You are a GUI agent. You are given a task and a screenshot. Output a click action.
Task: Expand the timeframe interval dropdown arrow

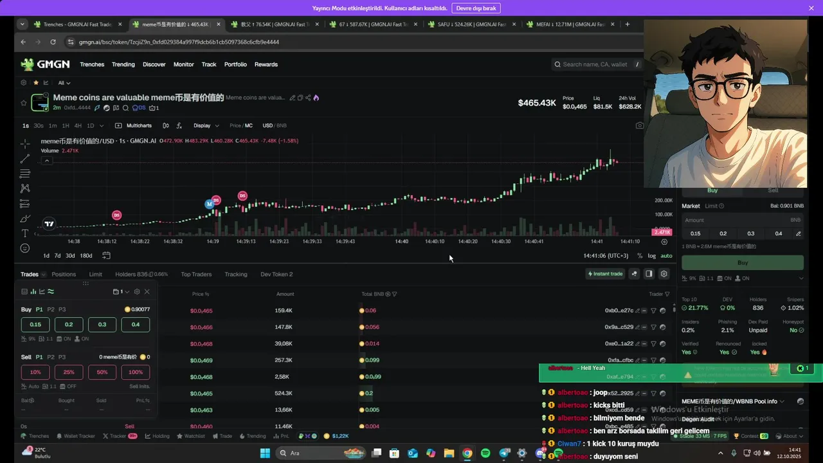pos(102,125)
